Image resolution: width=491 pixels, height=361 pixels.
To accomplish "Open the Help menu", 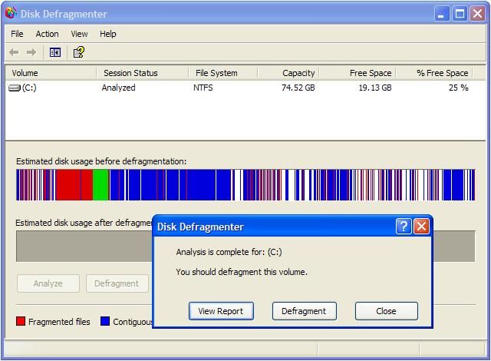I will (107, 34).
